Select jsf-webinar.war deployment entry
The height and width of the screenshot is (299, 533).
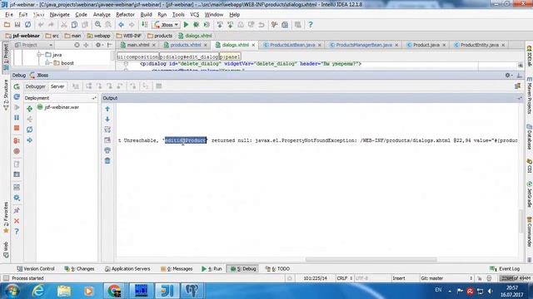(58, 107)
